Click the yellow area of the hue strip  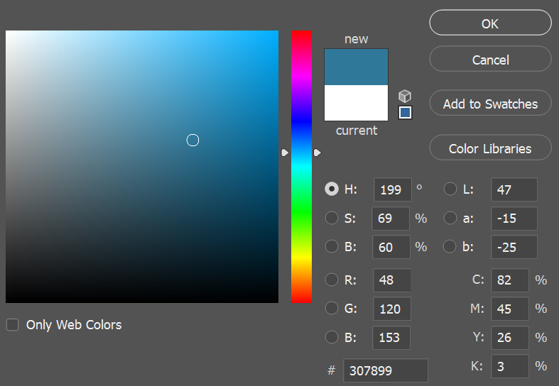point(302,257)
